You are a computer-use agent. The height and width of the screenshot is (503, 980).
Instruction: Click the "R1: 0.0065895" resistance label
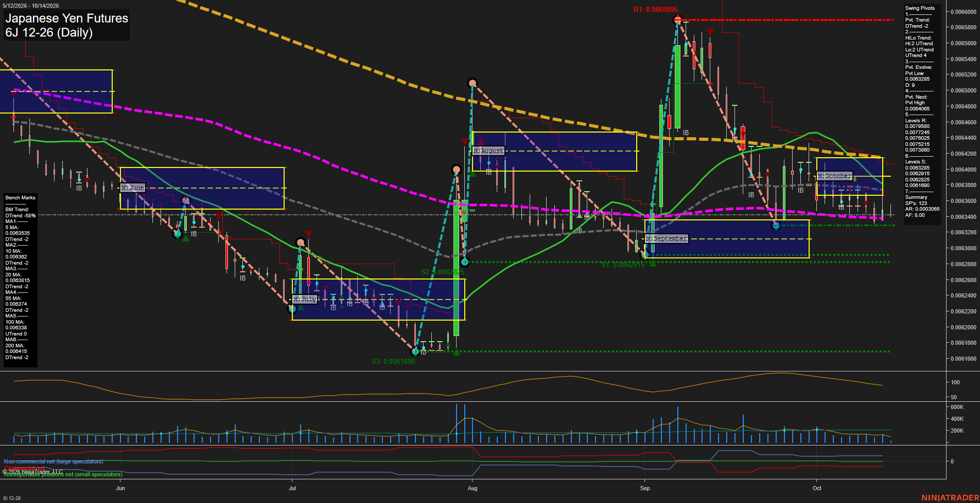point(655,9)
